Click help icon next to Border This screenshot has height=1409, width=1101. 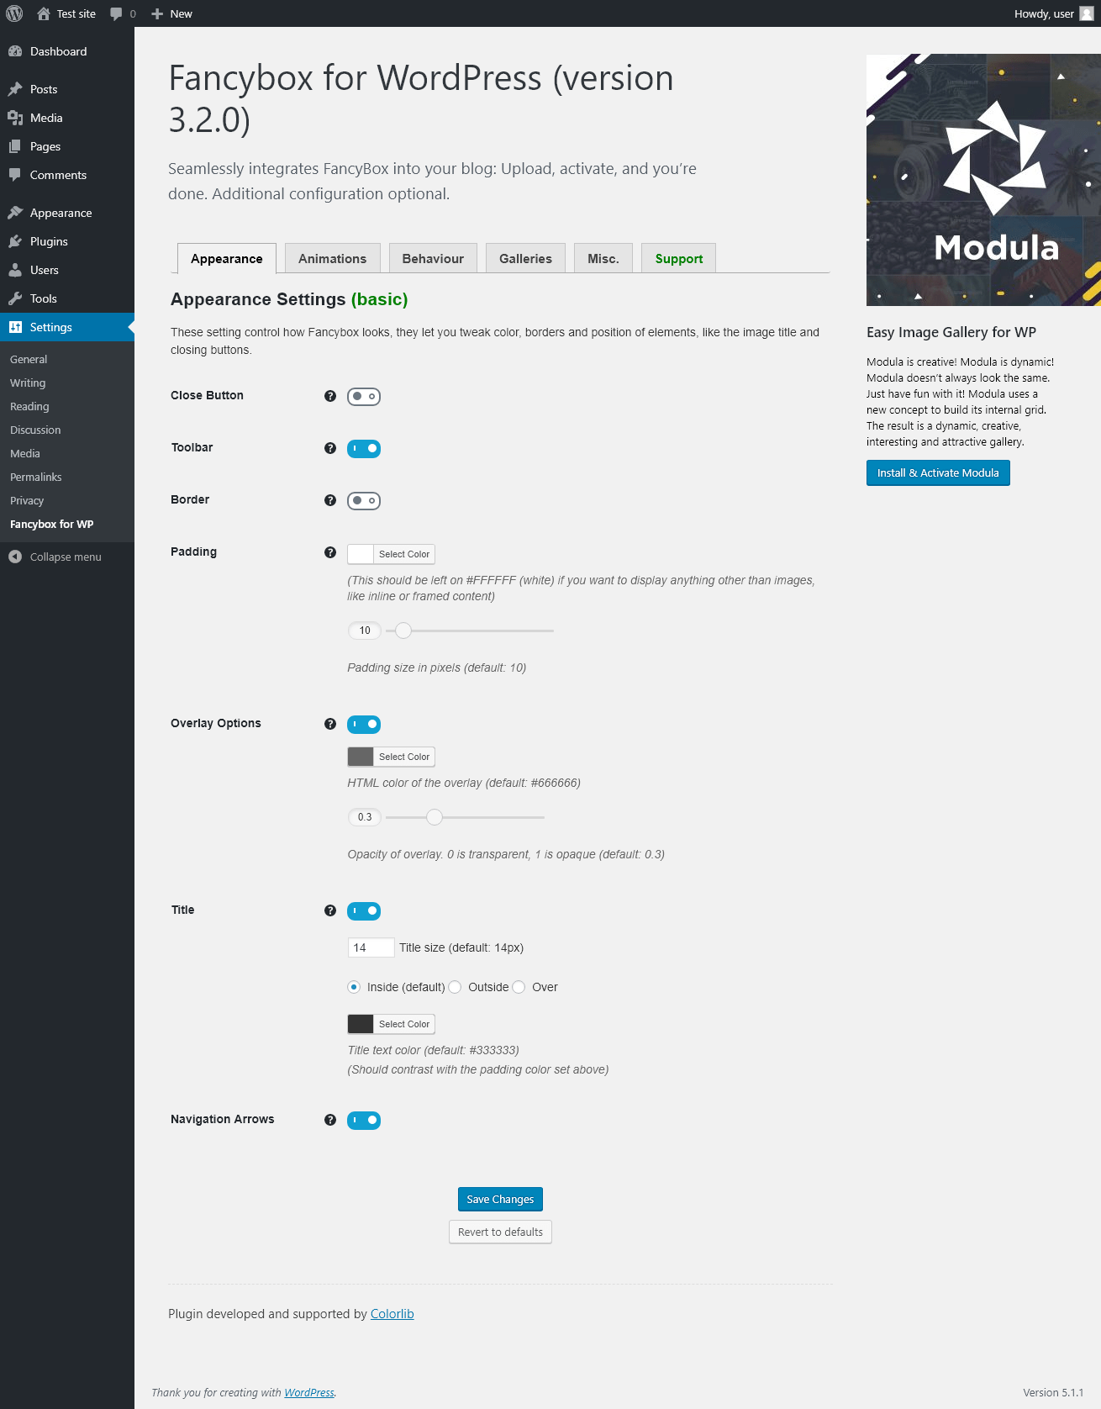[330, 500]
